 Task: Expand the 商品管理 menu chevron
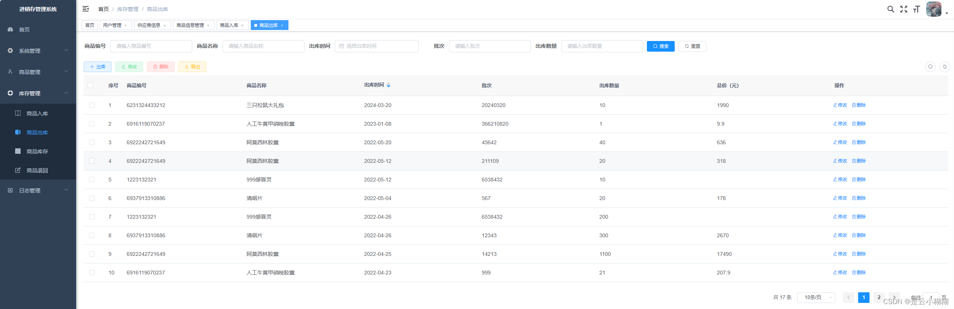66,71
